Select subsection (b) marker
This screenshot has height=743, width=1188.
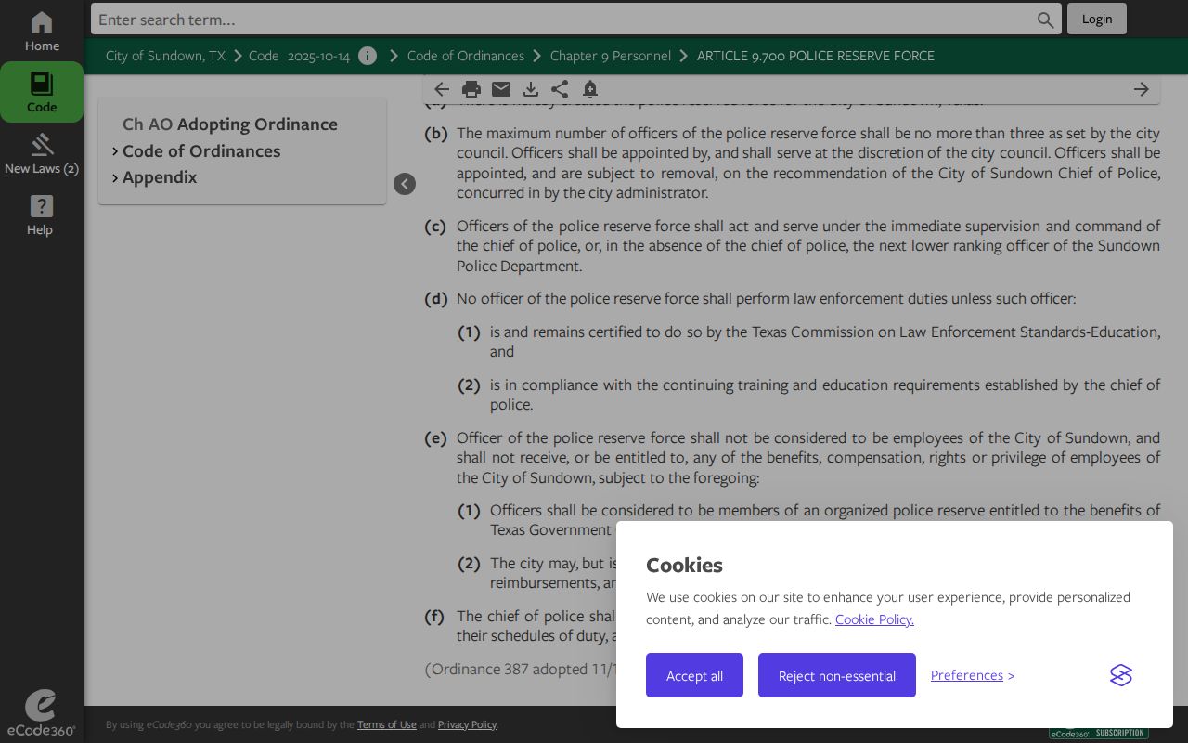pyautogui.click(x=436, y=134)
